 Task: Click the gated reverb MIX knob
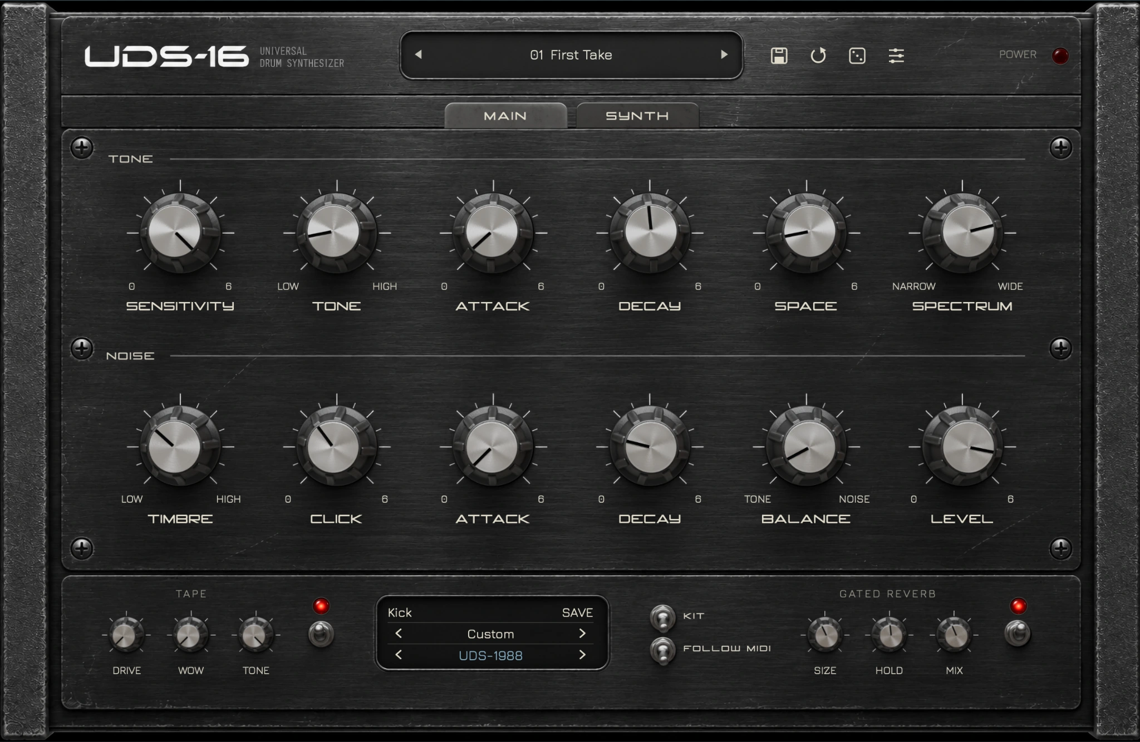(x=954, y=635)
